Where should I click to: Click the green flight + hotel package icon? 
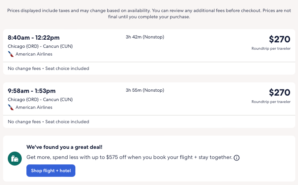(x=15, y=158)
